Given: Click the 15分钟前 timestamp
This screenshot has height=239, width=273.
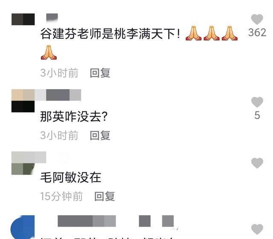Looking at the screenshot, I should pos(61,196).
